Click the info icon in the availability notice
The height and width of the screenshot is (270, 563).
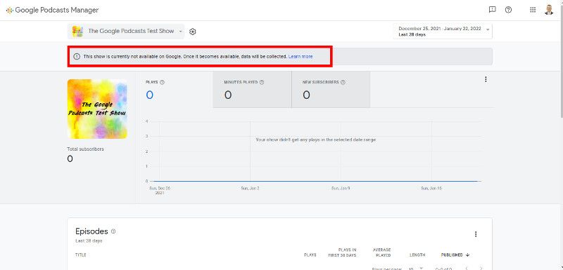tap(77, 57)
